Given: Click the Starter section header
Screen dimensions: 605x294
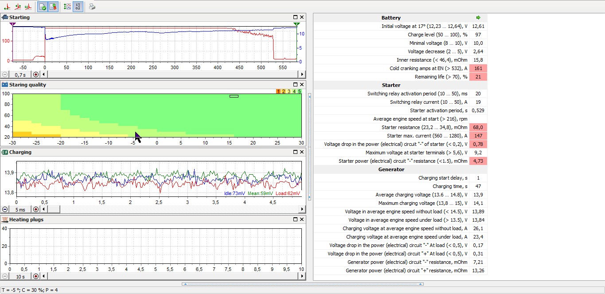Looking at the screenshot, I should coord(391,85).
